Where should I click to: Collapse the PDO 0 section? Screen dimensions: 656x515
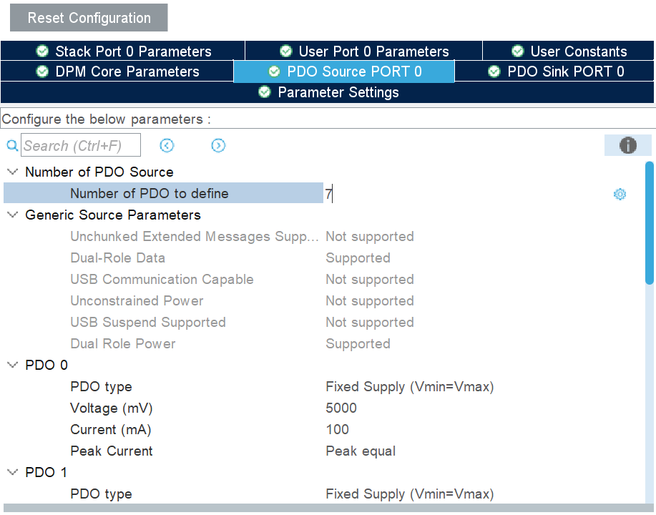click(11, 365)
